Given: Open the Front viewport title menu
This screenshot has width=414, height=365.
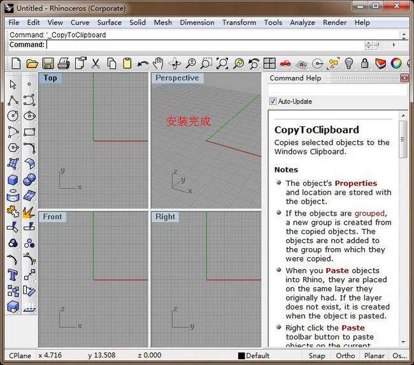Looking at the screenshot, I should coord(52,216).
